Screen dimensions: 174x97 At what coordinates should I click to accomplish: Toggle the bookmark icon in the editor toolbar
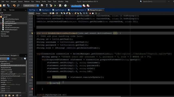[x=81, y=13]
